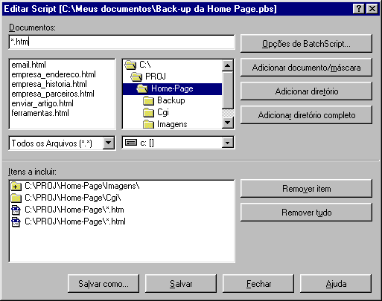
Task: Click the Documentos text input field
Action: [x=121, y=42]
